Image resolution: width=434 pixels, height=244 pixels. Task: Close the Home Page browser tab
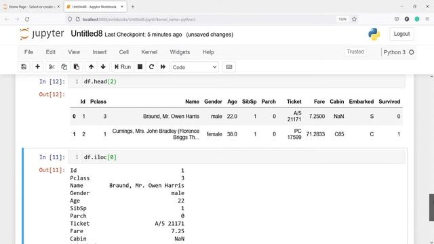coord(58,7)
